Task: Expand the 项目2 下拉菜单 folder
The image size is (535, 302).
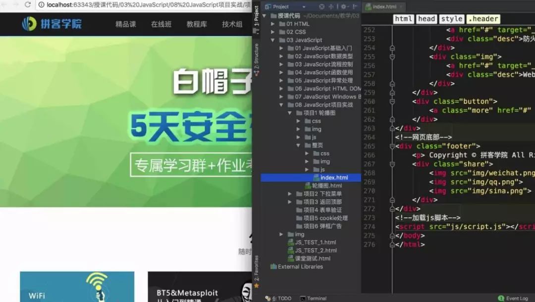Action: (290, 194)
